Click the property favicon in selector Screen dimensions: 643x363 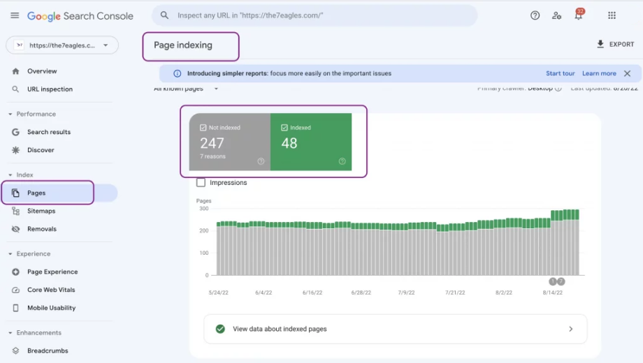(20, 45)
